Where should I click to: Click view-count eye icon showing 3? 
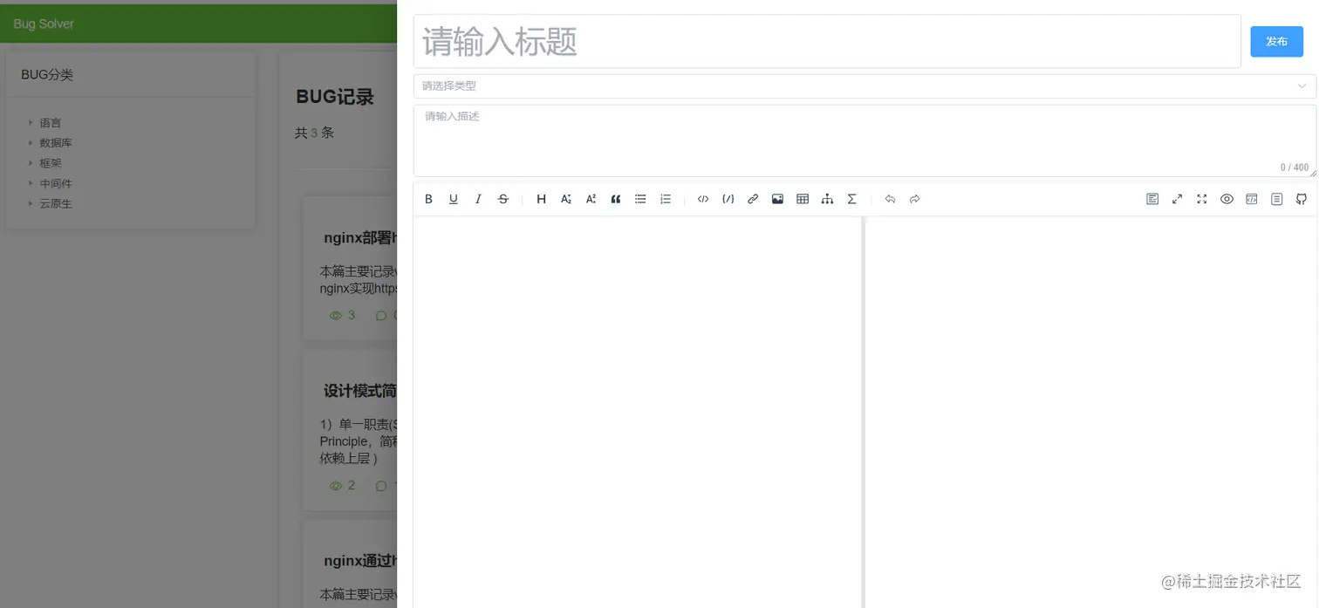pyautogui.click(x=336, y=316)
